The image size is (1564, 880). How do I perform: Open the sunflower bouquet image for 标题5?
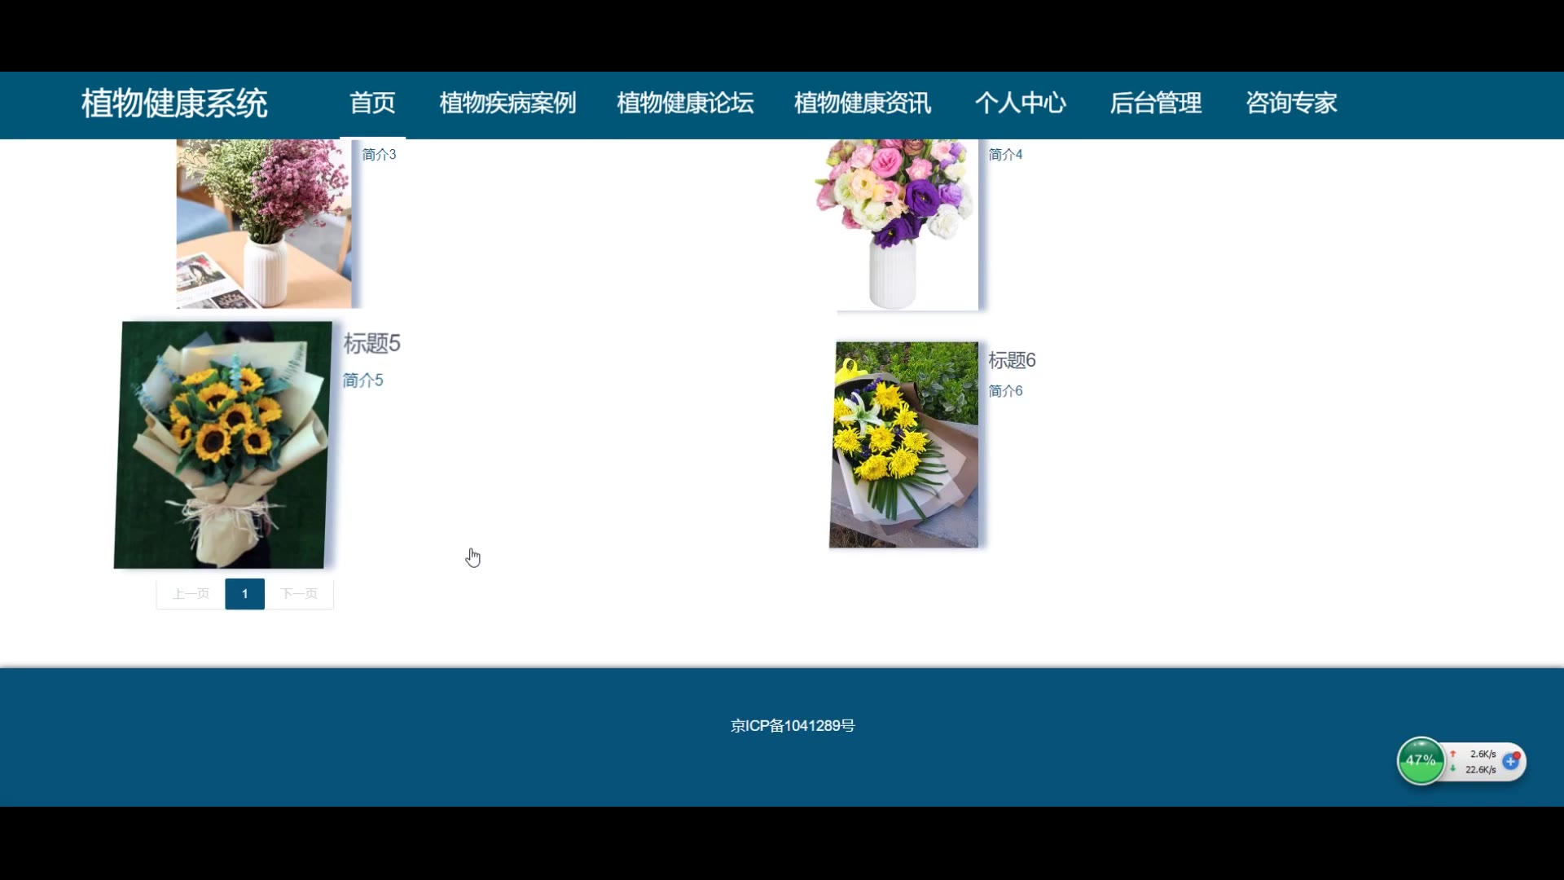[223, 445]
